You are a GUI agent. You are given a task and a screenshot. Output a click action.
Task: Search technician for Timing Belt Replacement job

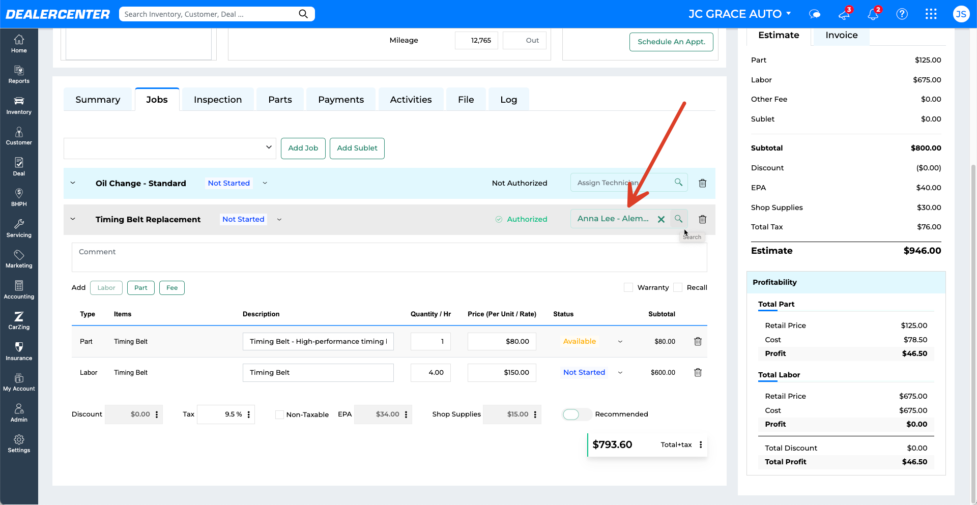point(678,219)
